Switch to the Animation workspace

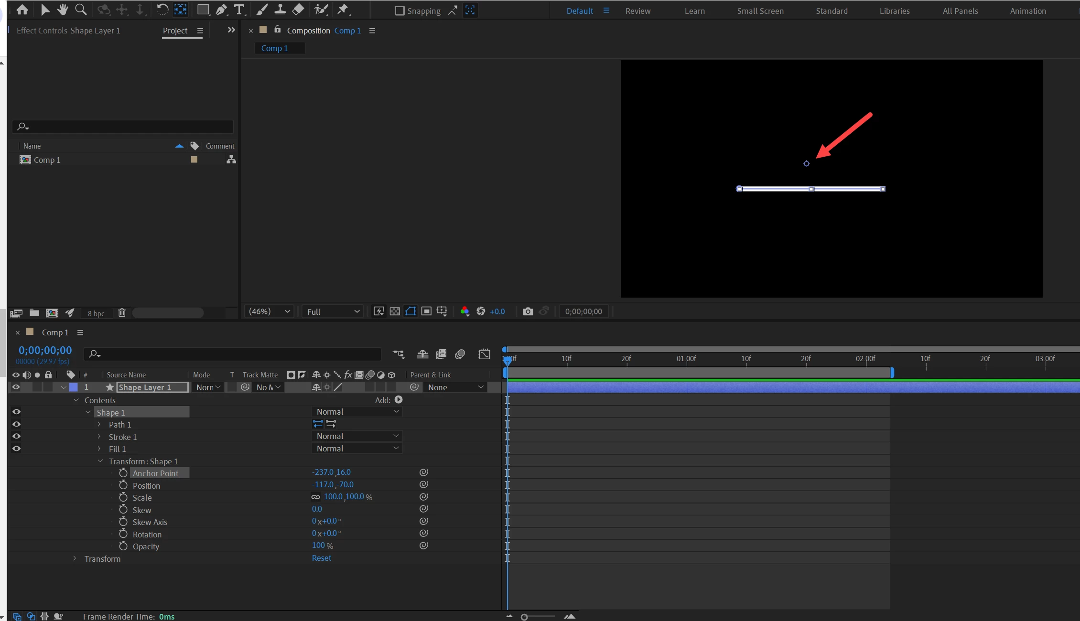pos(1027,11)
